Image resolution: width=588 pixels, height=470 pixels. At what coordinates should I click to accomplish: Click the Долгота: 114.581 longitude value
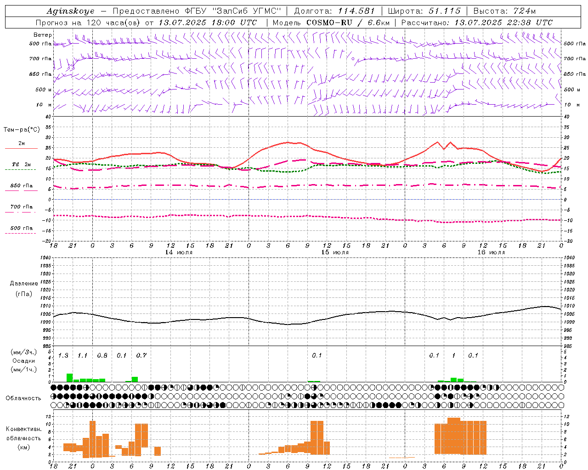(x=334, y=11)
